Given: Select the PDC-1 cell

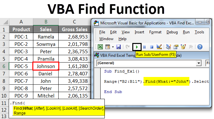Looking at the screenshot, I should (x=21, y=37).
